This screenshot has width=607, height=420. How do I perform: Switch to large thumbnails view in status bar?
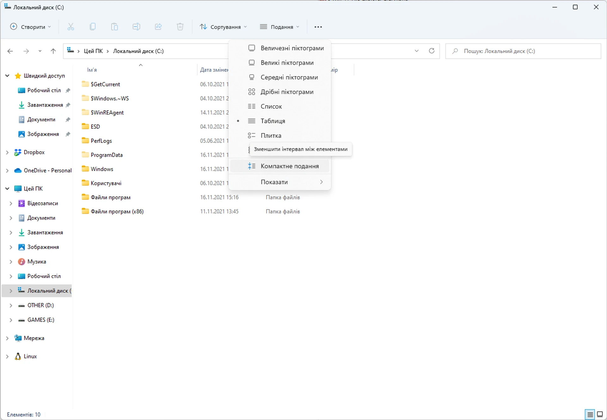click(600, 414)
